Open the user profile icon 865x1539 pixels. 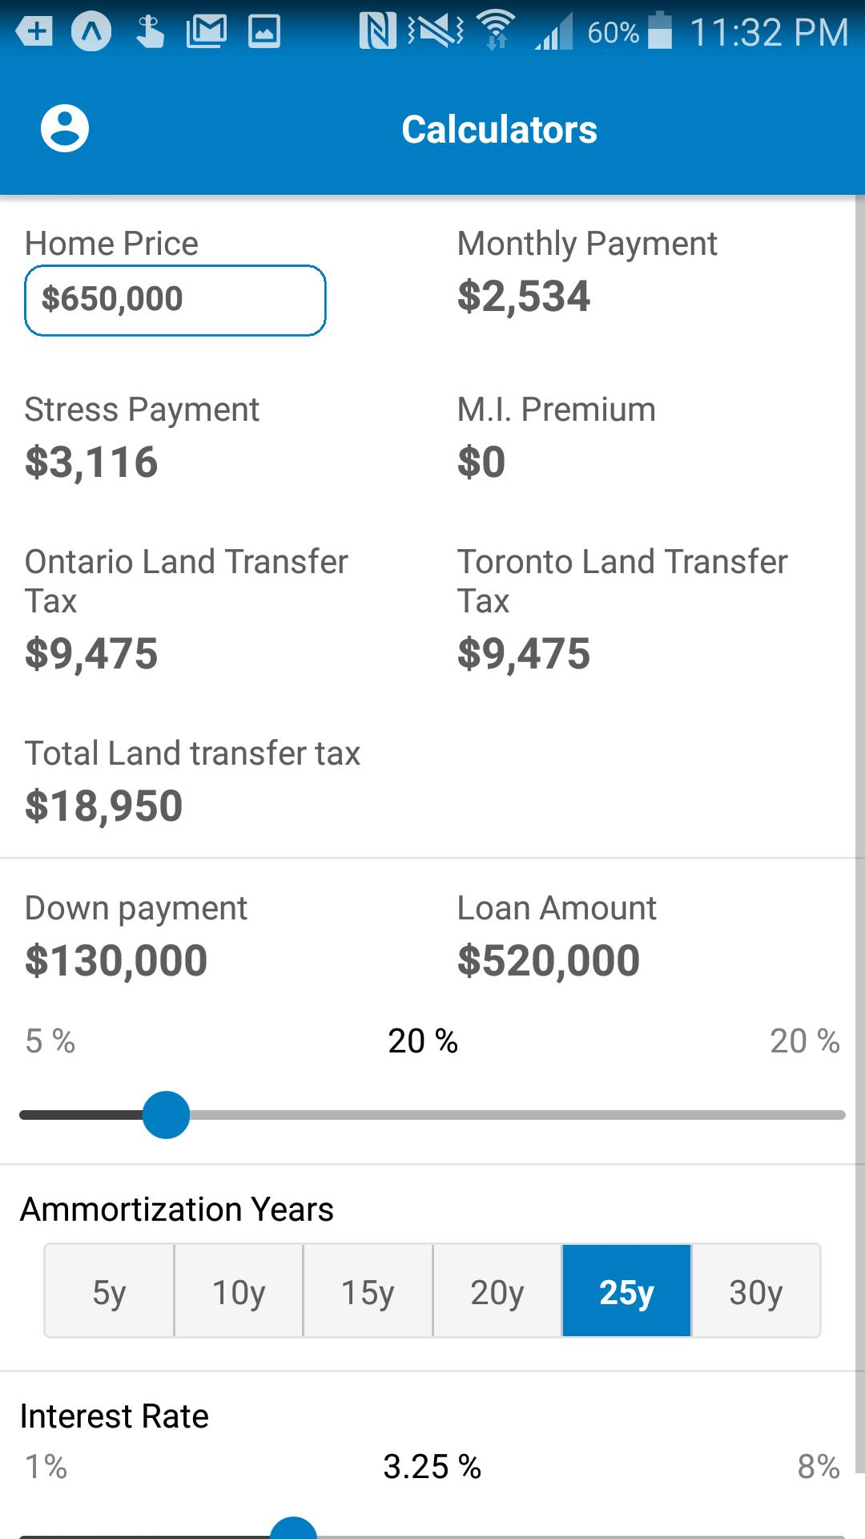pos(65,128)
